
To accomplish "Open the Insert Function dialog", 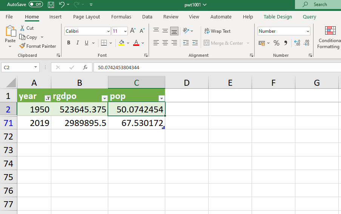I will (85, 68).
